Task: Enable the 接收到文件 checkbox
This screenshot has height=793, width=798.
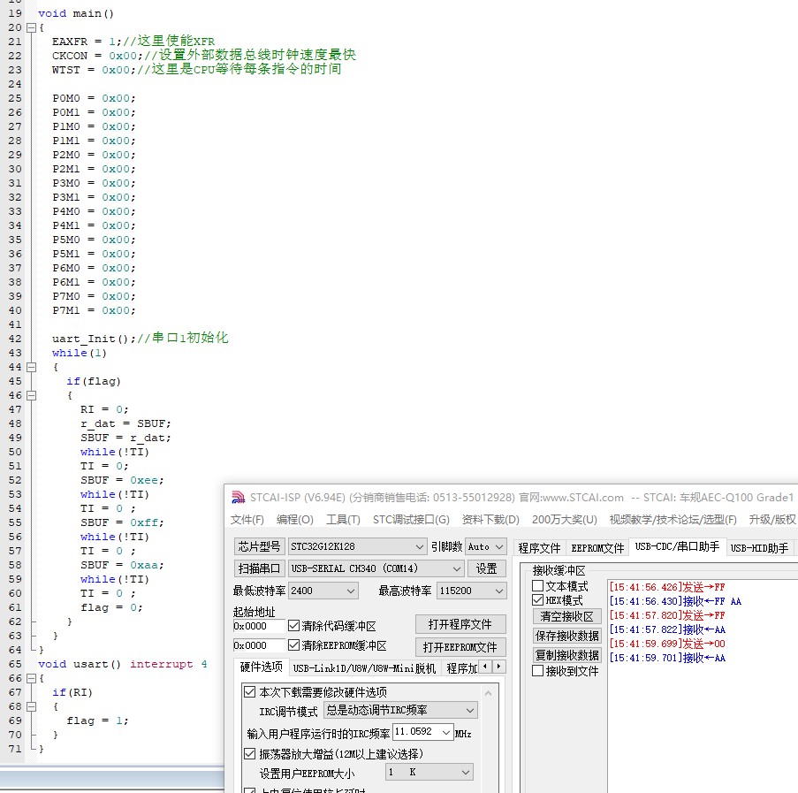Action: (537, 671)
